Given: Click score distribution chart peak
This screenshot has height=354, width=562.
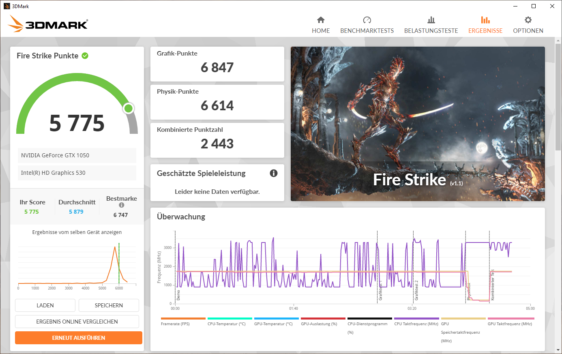Looking at the screenshot, I should pos(115,247).
